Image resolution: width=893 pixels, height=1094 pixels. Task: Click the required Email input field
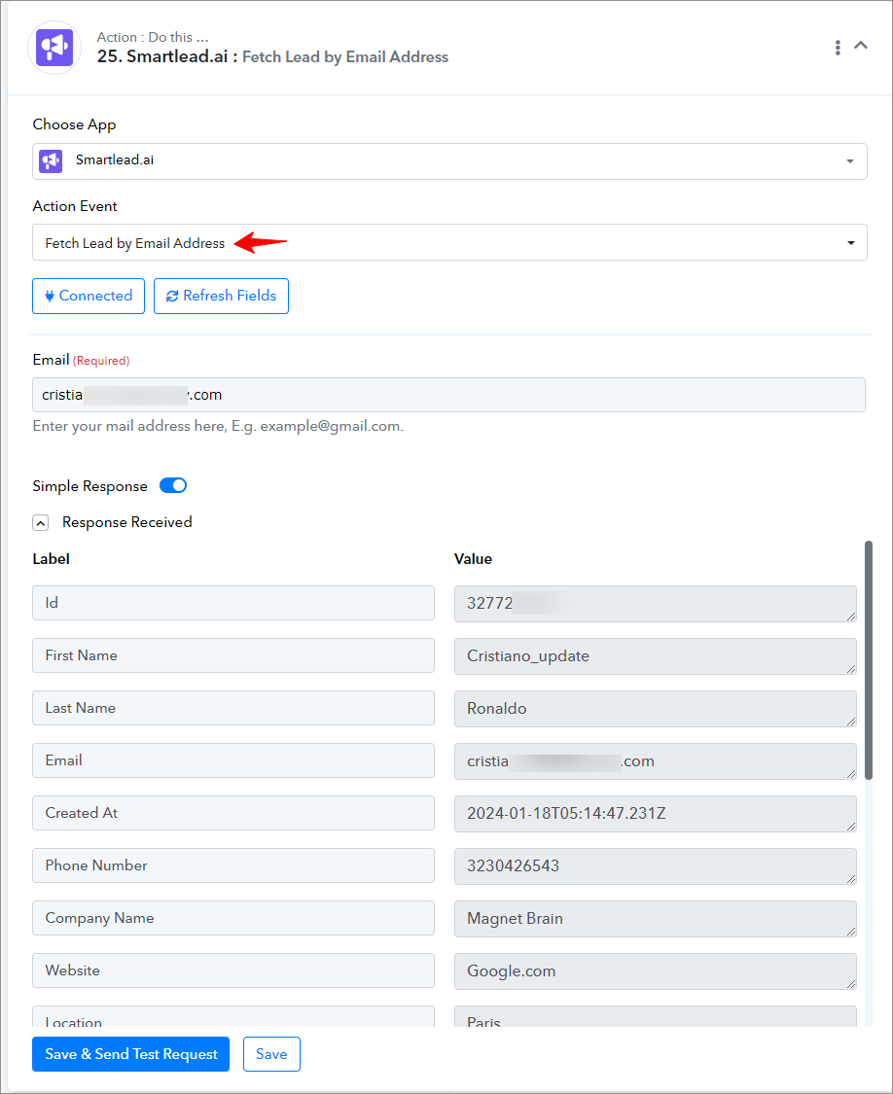point(449,395)
